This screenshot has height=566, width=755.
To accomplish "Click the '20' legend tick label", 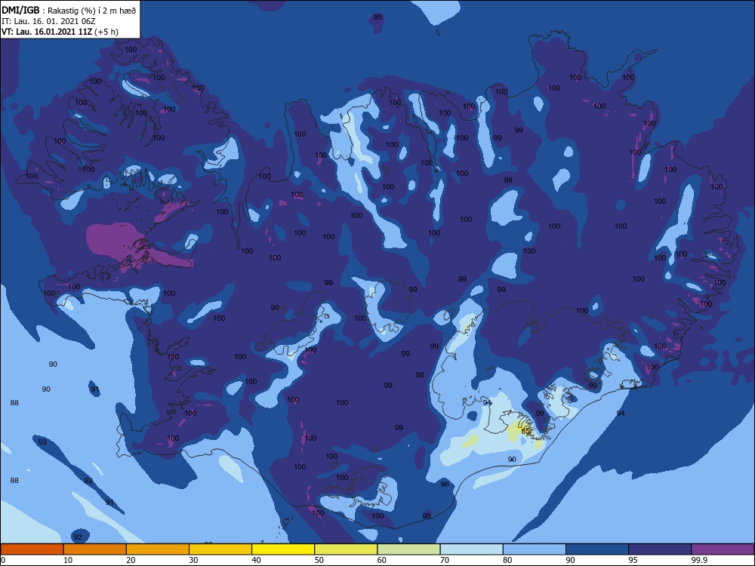I will [x=131, y=560].
